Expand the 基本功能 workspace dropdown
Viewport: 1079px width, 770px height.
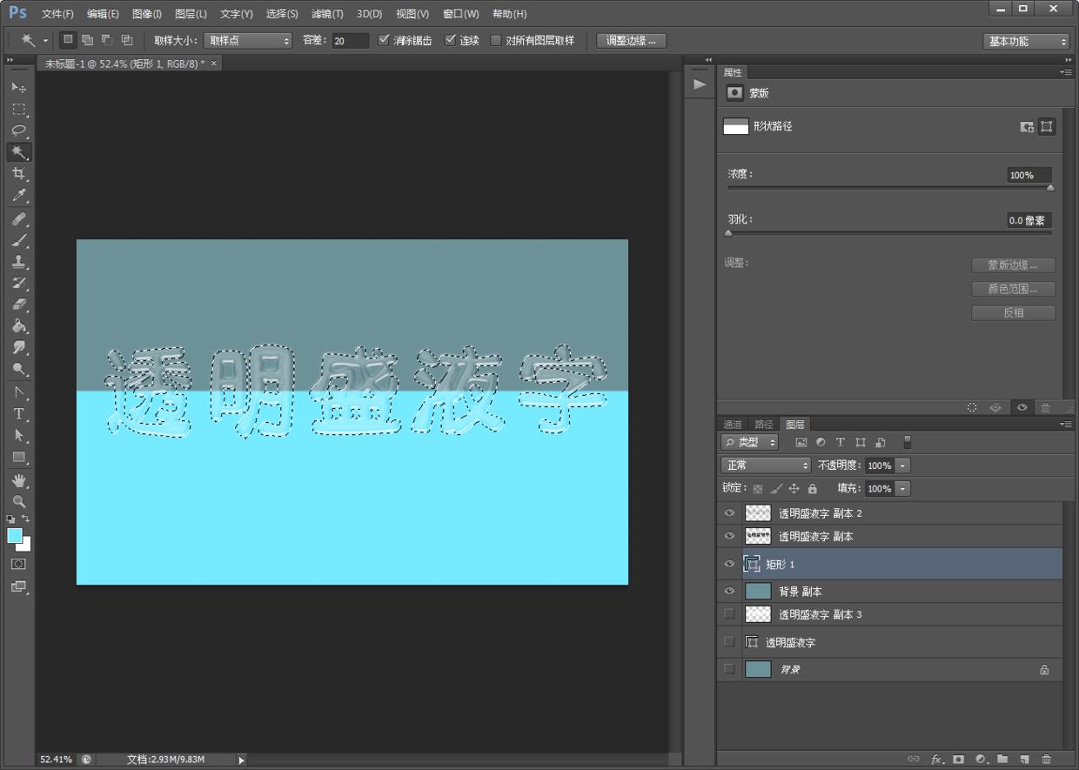1026,41
